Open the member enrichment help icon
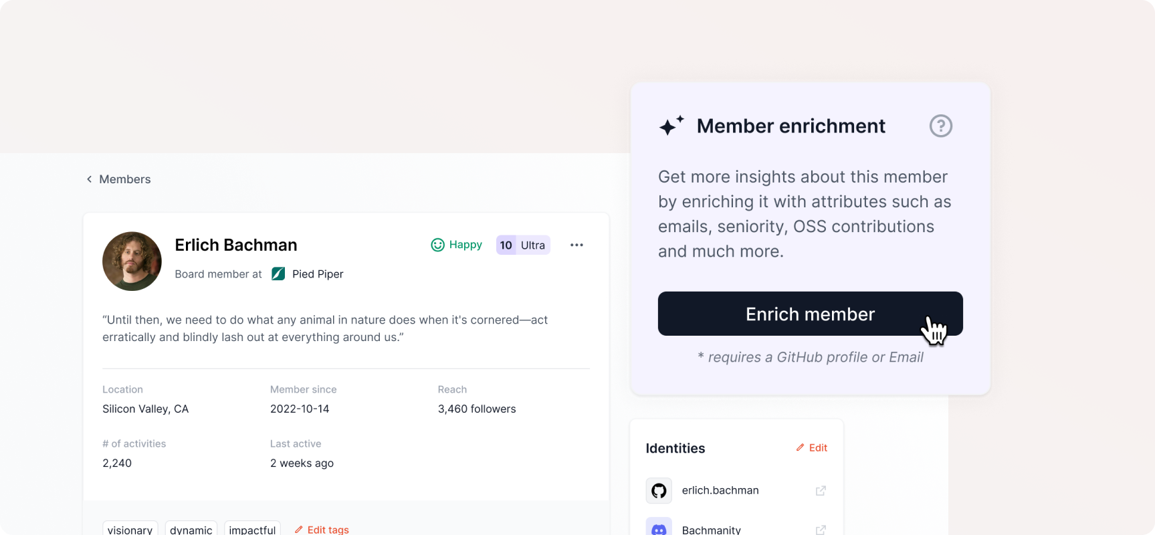Viewport: 1155px width, 535px height. 940,126
